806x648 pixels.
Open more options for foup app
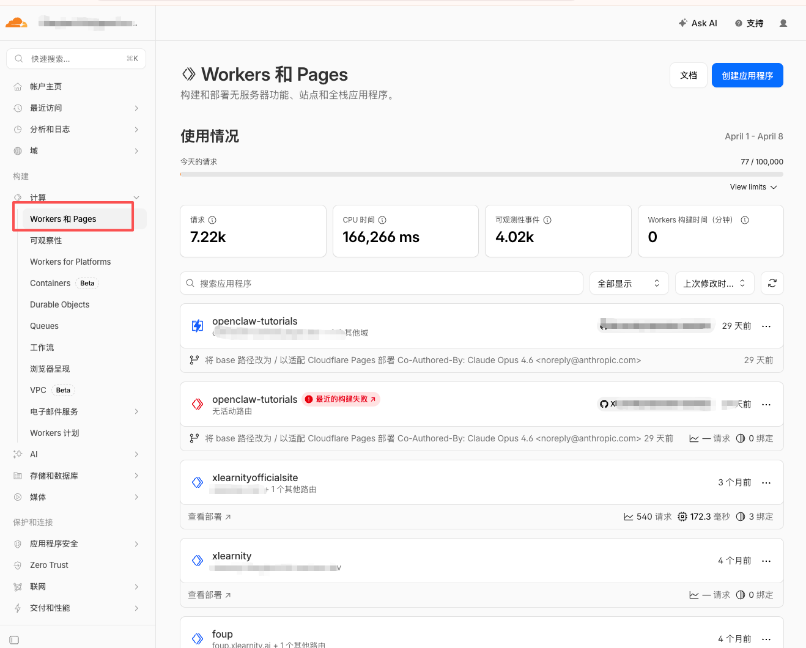pyautogui.click(x=766, y=639)
